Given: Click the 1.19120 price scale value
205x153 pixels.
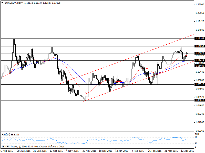Looking at the screenshot, I should 200,21.
